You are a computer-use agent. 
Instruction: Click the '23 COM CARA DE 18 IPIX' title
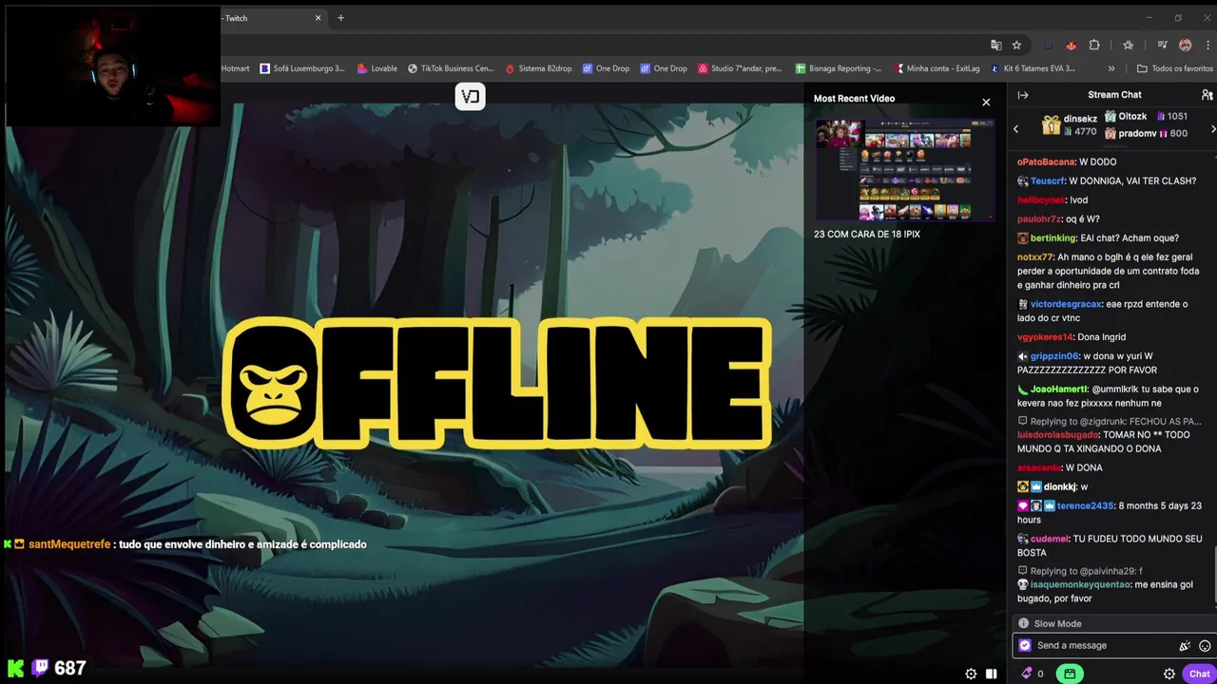click(x=867, y=234)
